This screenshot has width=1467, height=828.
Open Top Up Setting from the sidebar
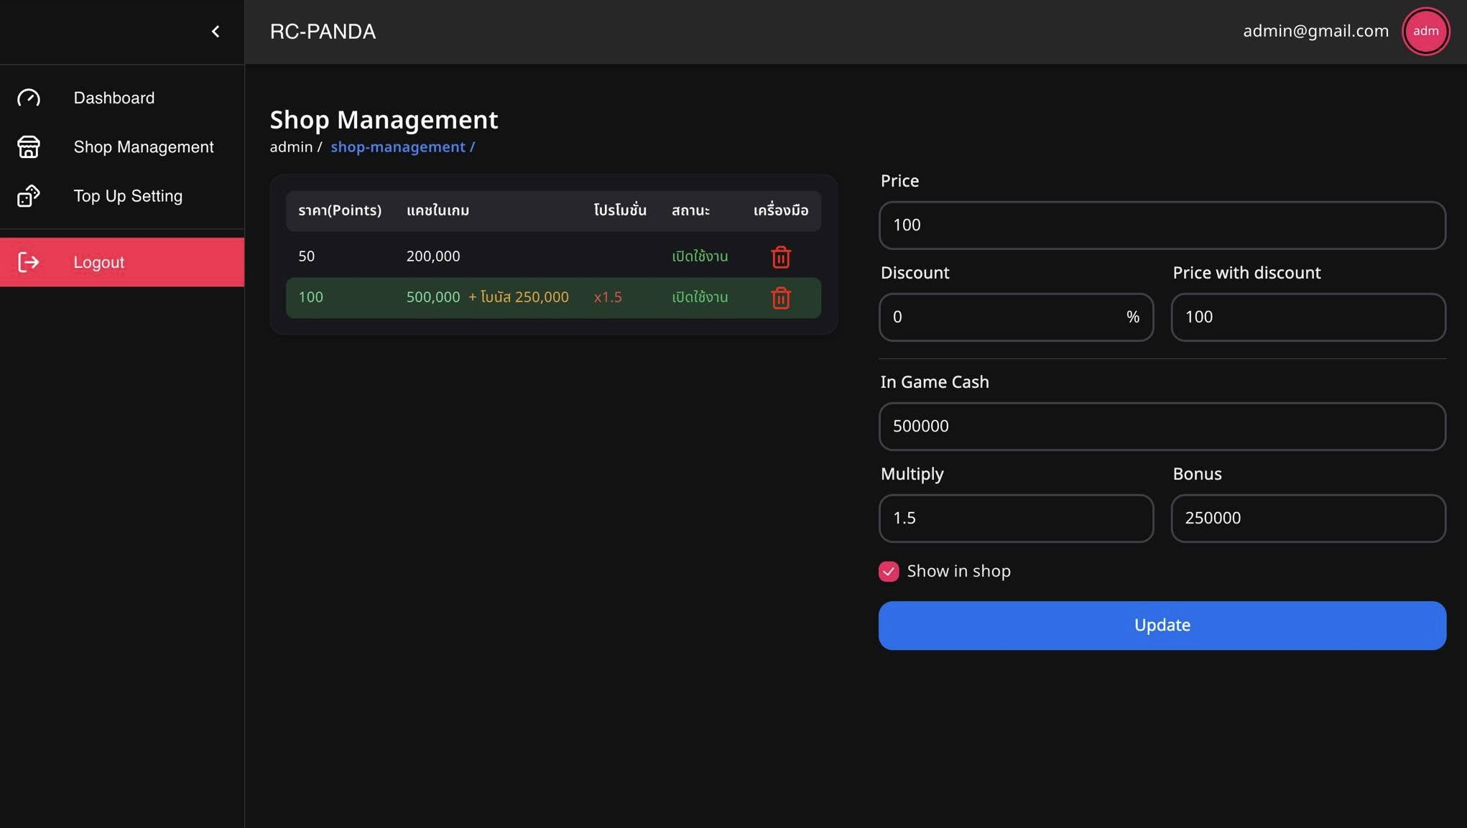[x=122, y=196]
